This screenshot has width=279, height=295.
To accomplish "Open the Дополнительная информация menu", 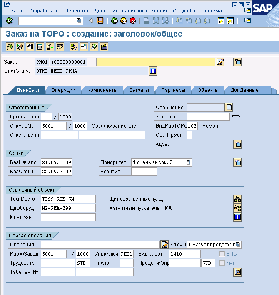I will [x=131, y=11].
